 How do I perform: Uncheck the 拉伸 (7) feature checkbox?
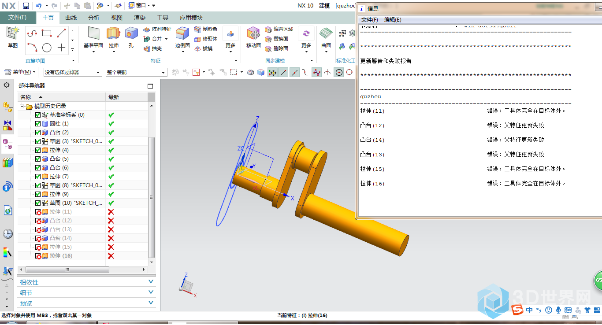(x=37, y=177)
